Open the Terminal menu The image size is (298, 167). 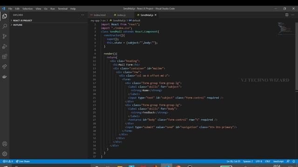point(62,9)
